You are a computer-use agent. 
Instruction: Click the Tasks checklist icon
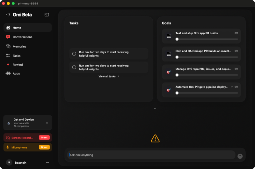pyautogui.click(x=8, y=55)
